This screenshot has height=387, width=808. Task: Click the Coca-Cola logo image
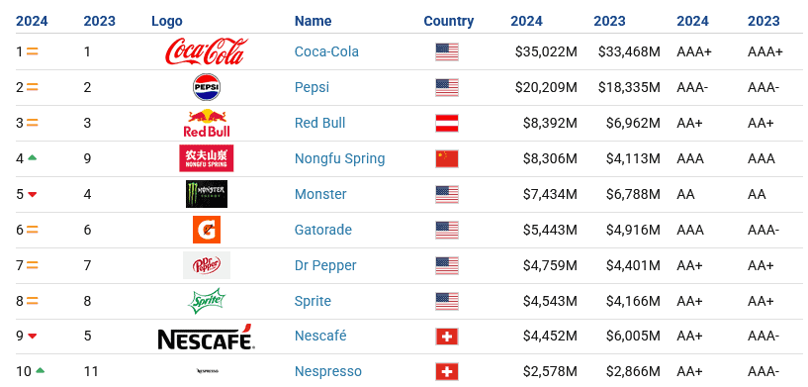[x=206, y=51]
